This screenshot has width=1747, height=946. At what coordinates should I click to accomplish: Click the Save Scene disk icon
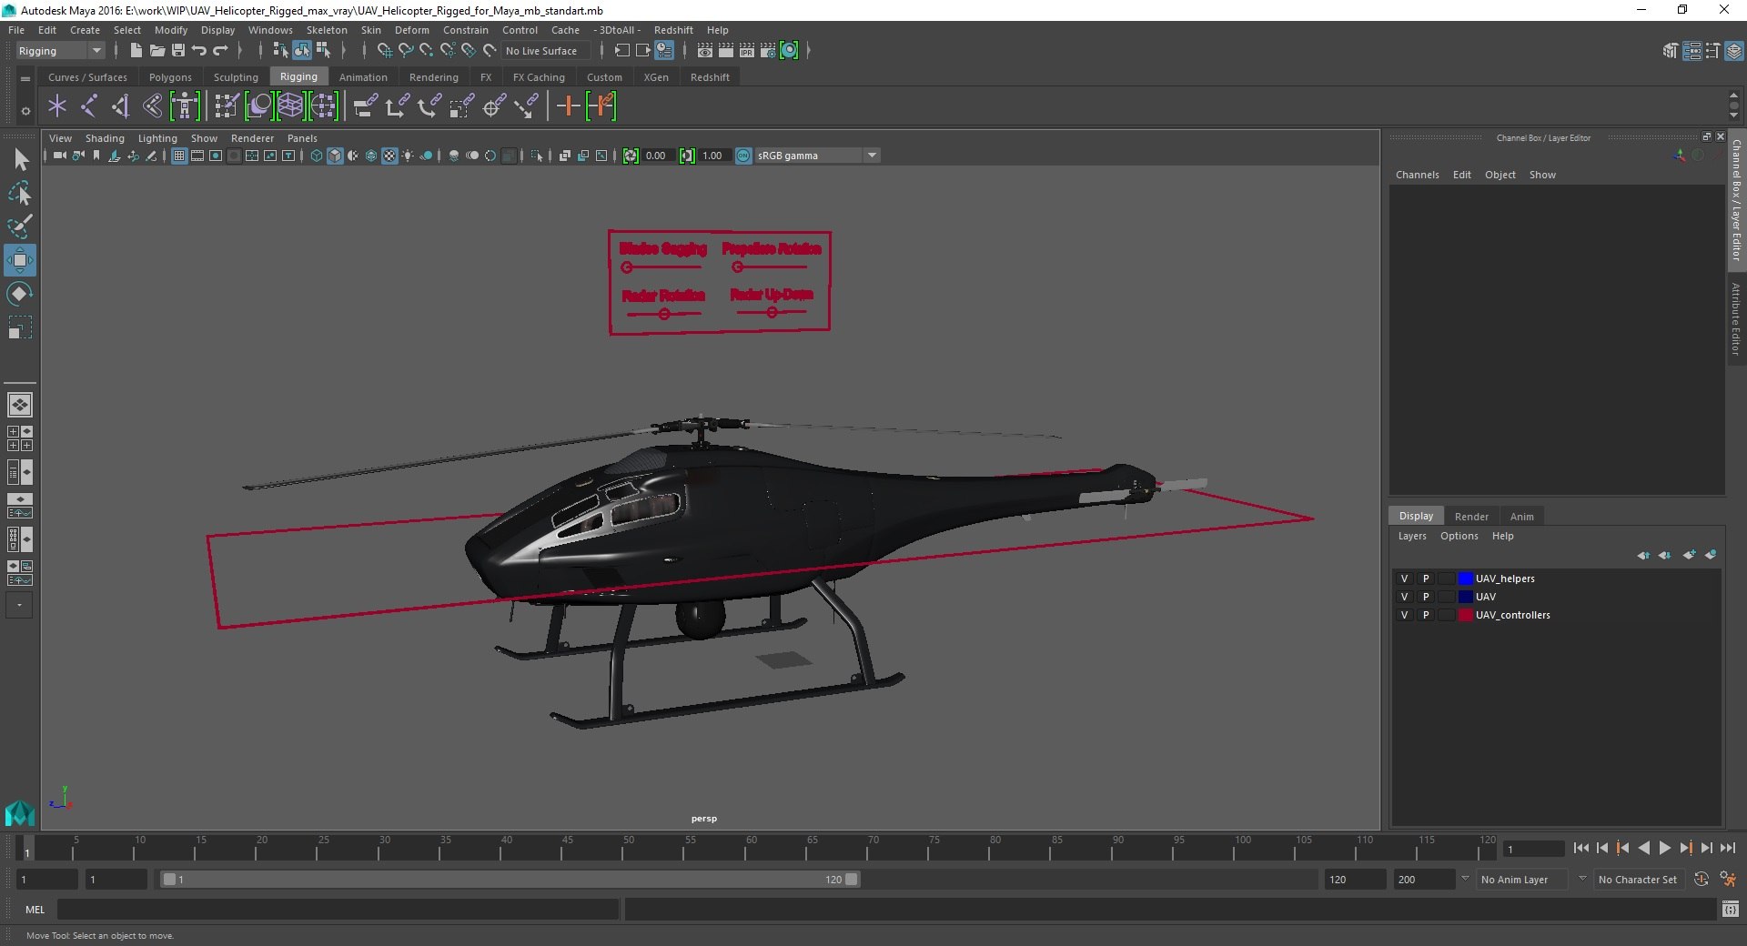(178, 51)
